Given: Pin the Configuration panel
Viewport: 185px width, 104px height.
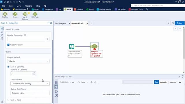Looking at the screenshot, I should 51,23.
